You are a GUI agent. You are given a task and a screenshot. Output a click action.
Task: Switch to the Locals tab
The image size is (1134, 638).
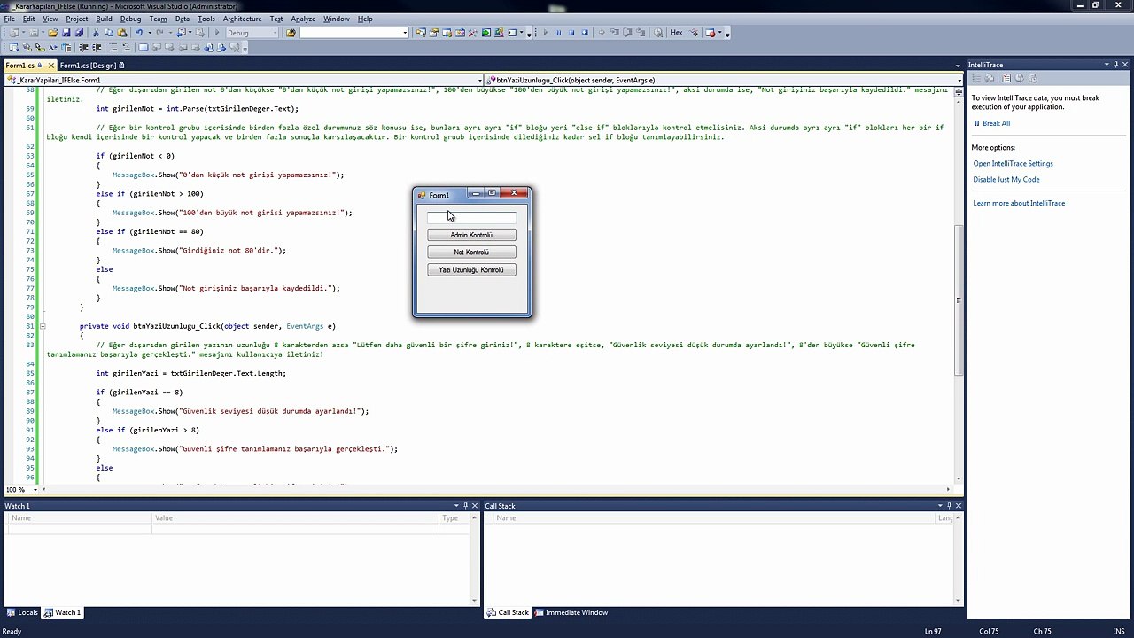[x=22, y=612]
